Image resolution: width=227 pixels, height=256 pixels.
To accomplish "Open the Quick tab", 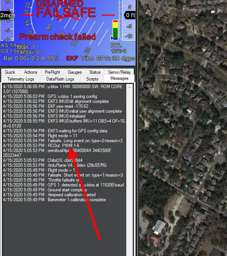I will pos(10,72).
